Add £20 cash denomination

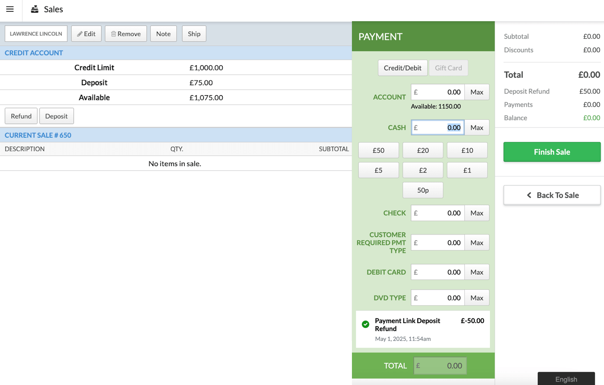click(x=422, y=151)
